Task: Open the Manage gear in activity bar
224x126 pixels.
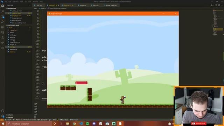Action: [2, 116]
